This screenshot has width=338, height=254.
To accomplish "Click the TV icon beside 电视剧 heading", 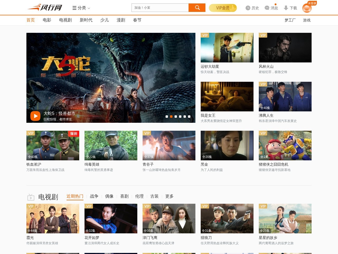I will pos(31,197).
